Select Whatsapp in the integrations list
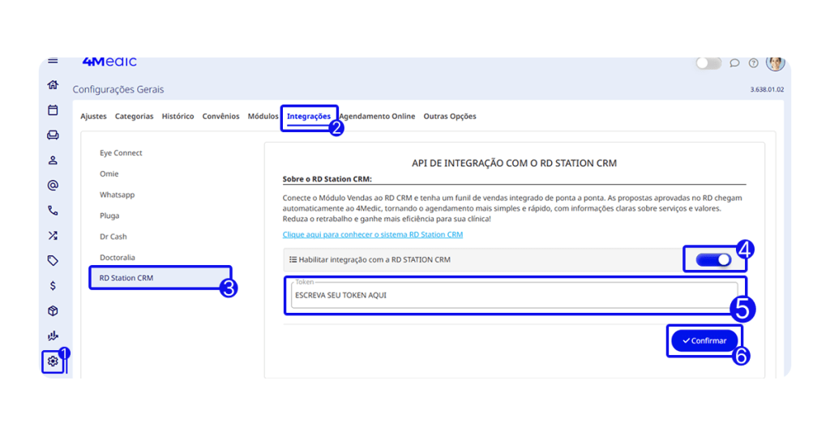 pyautogui.click(x=118, y=195)
